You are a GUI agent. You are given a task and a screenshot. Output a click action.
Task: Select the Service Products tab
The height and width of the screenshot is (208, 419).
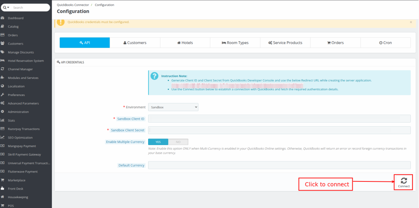285,42
